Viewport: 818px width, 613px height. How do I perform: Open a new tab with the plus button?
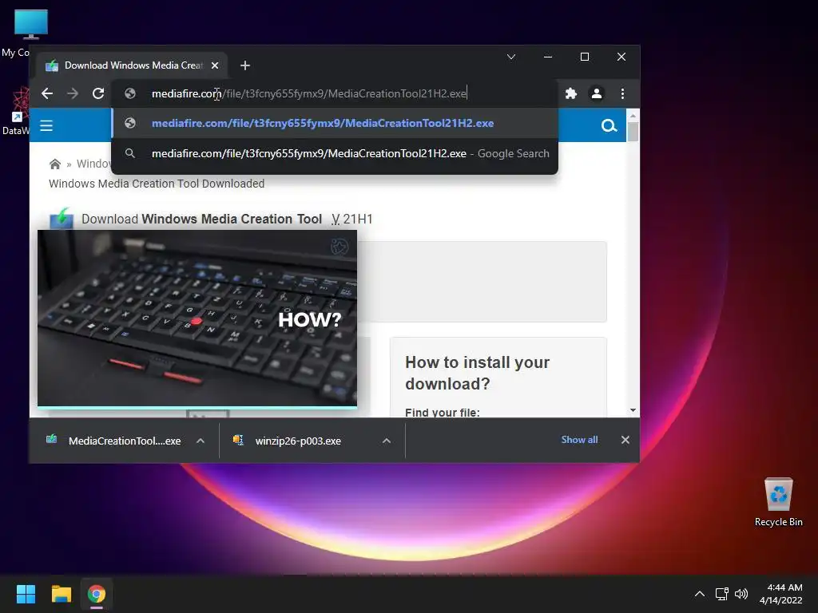pyautogui.click(x=245, y=65)
